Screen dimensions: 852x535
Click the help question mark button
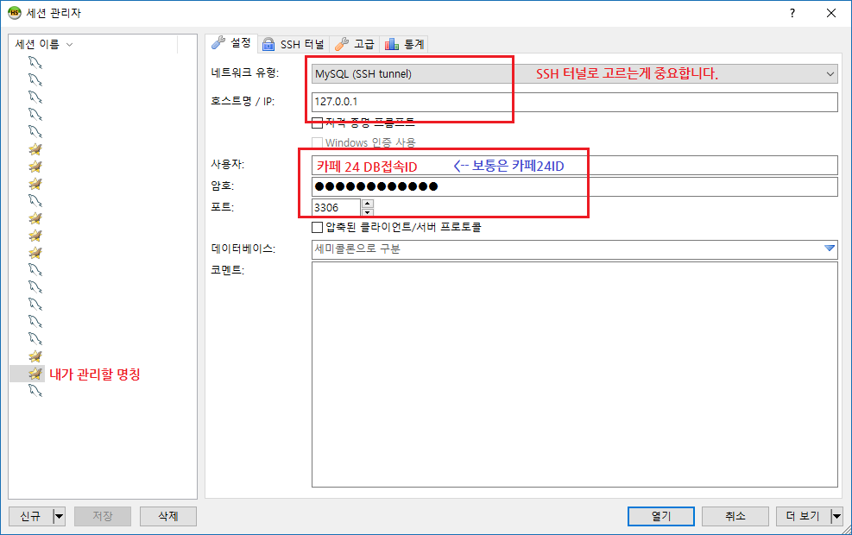click(x=792, y=13)
